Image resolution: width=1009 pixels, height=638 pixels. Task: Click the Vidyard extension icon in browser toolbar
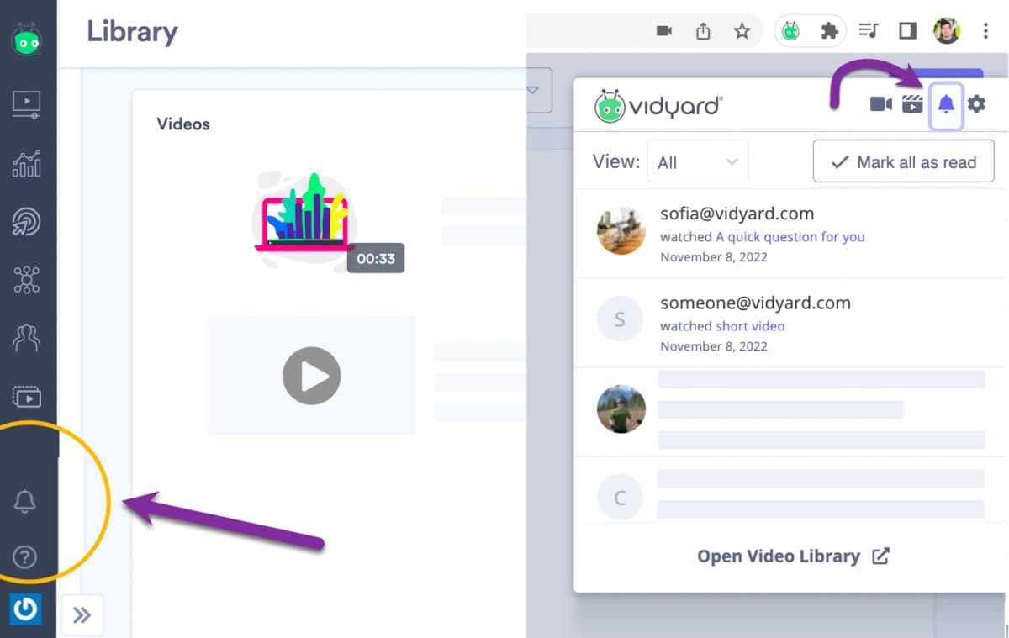[x=790, y=31]
